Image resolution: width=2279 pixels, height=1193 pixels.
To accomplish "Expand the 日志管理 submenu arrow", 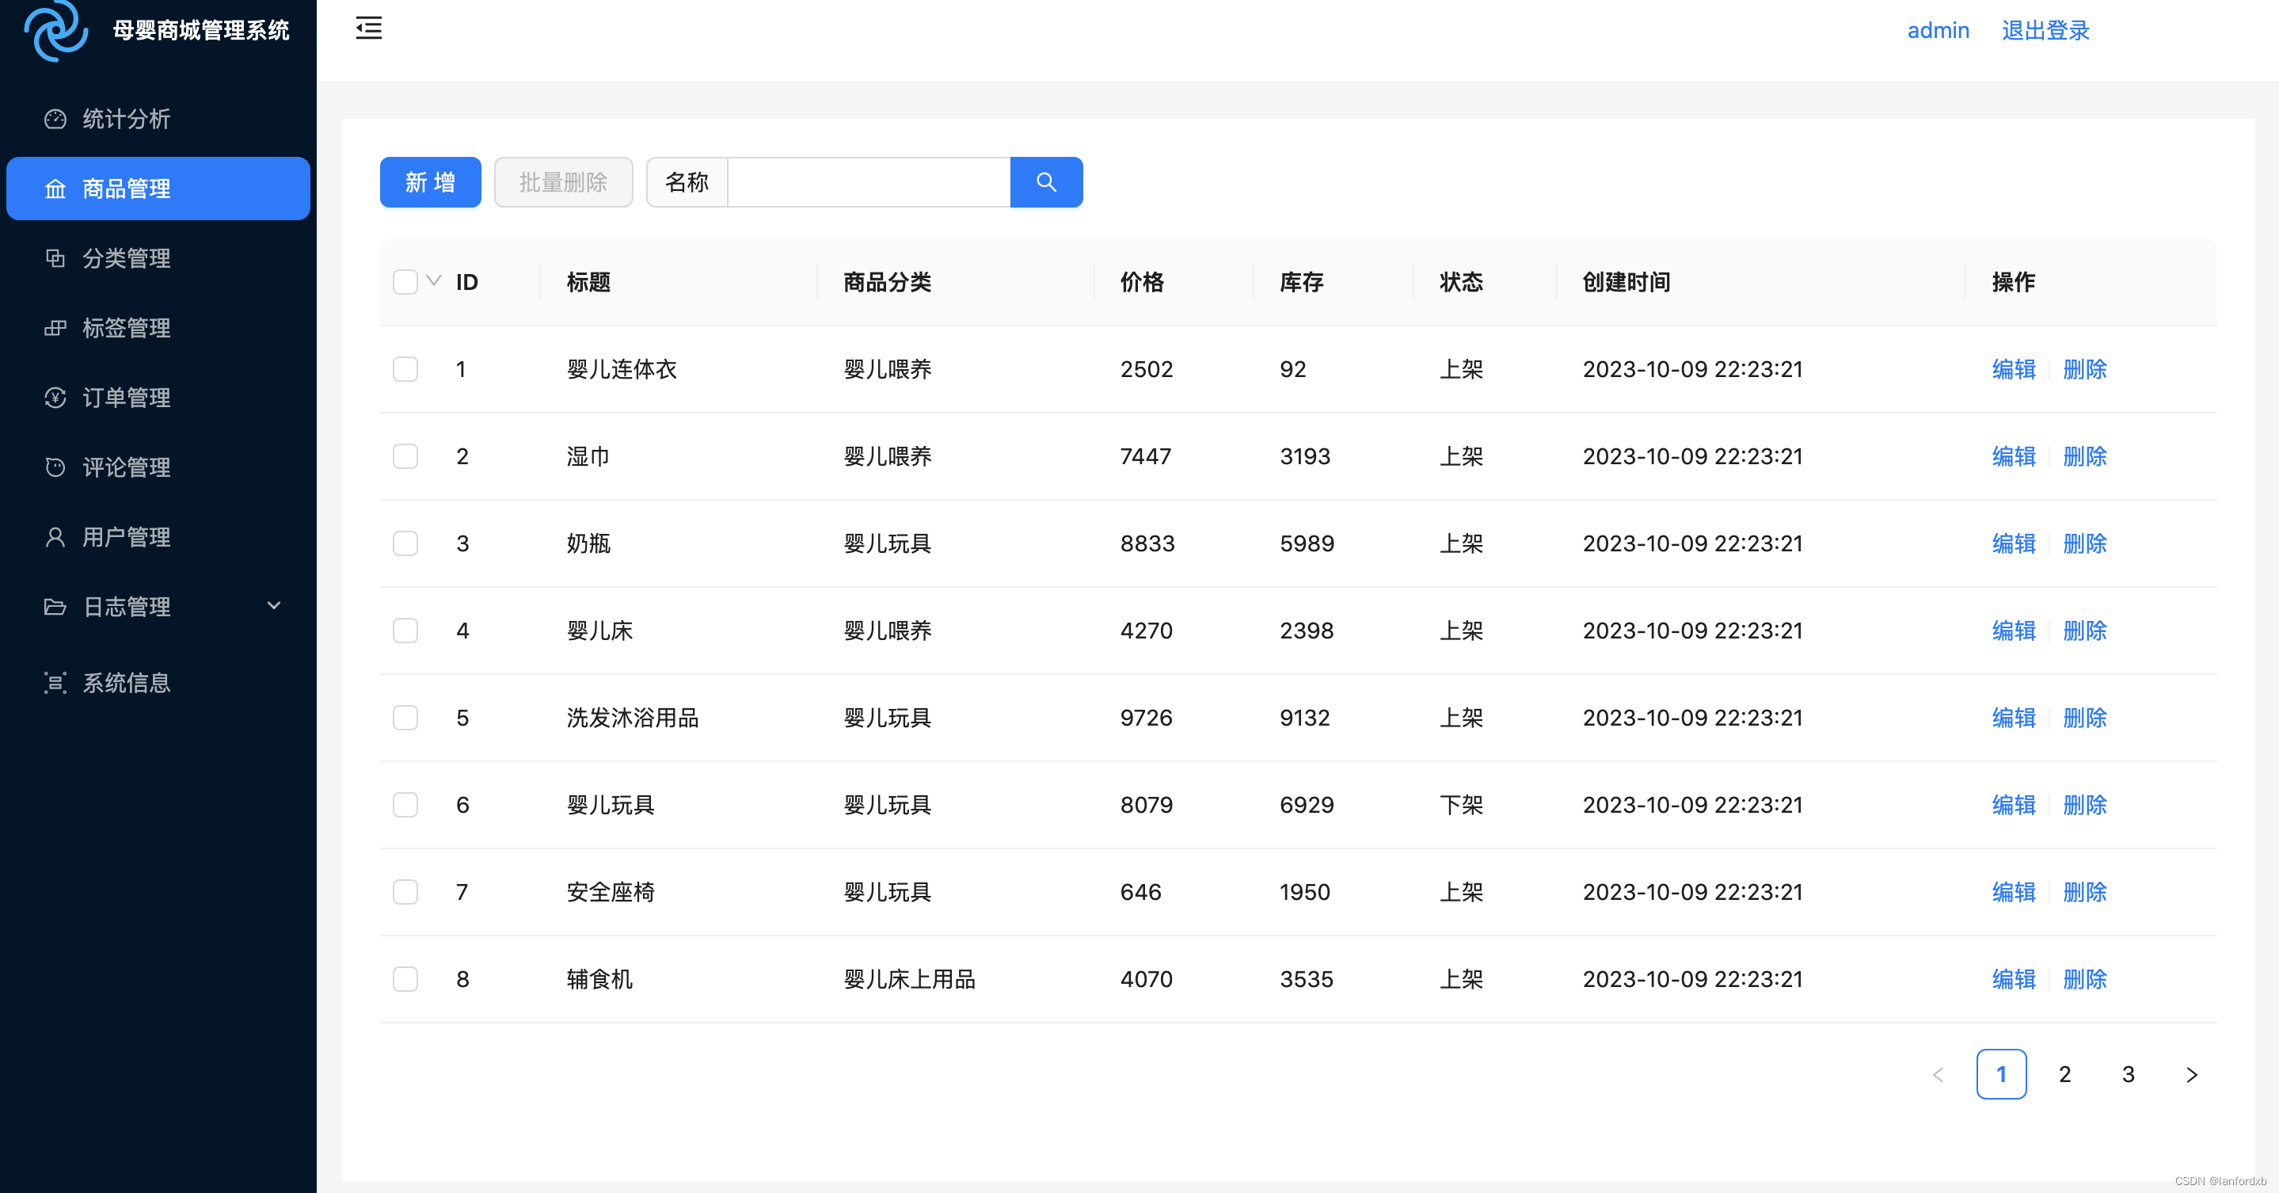I will point(273,606).
